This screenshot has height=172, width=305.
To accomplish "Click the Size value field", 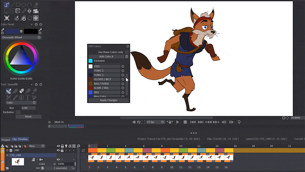I will pyautogui.click(x=28, y=108).
